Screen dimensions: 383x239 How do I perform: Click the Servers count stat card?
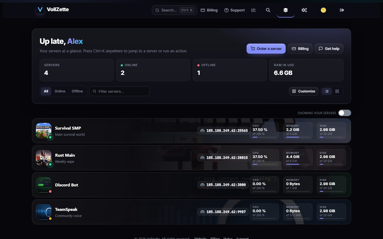pos(77,70)
